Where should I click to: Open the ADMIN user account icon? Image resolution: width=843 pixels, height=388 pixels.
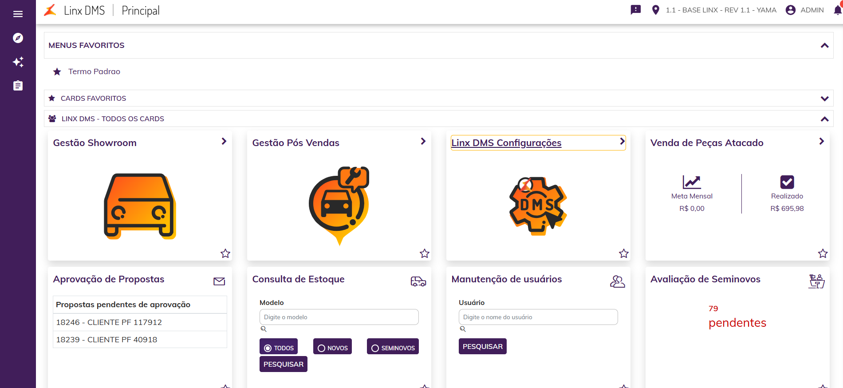(791, 10)
